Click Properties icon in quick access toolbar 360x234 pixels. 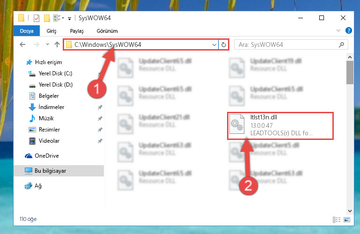pyautogui.click(x=36, y=18)
